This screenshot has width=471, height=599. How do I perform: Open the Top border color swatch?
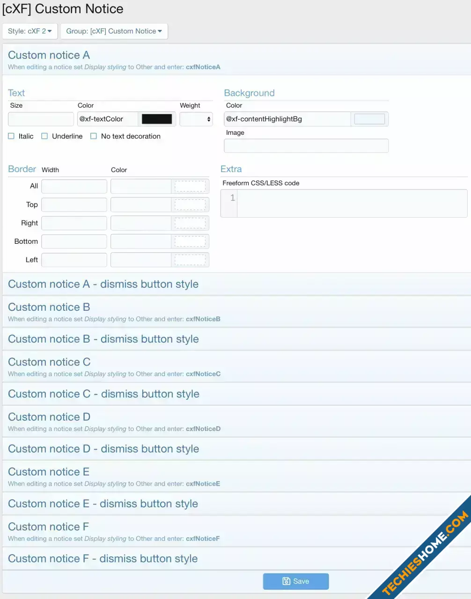pos(190,205)
